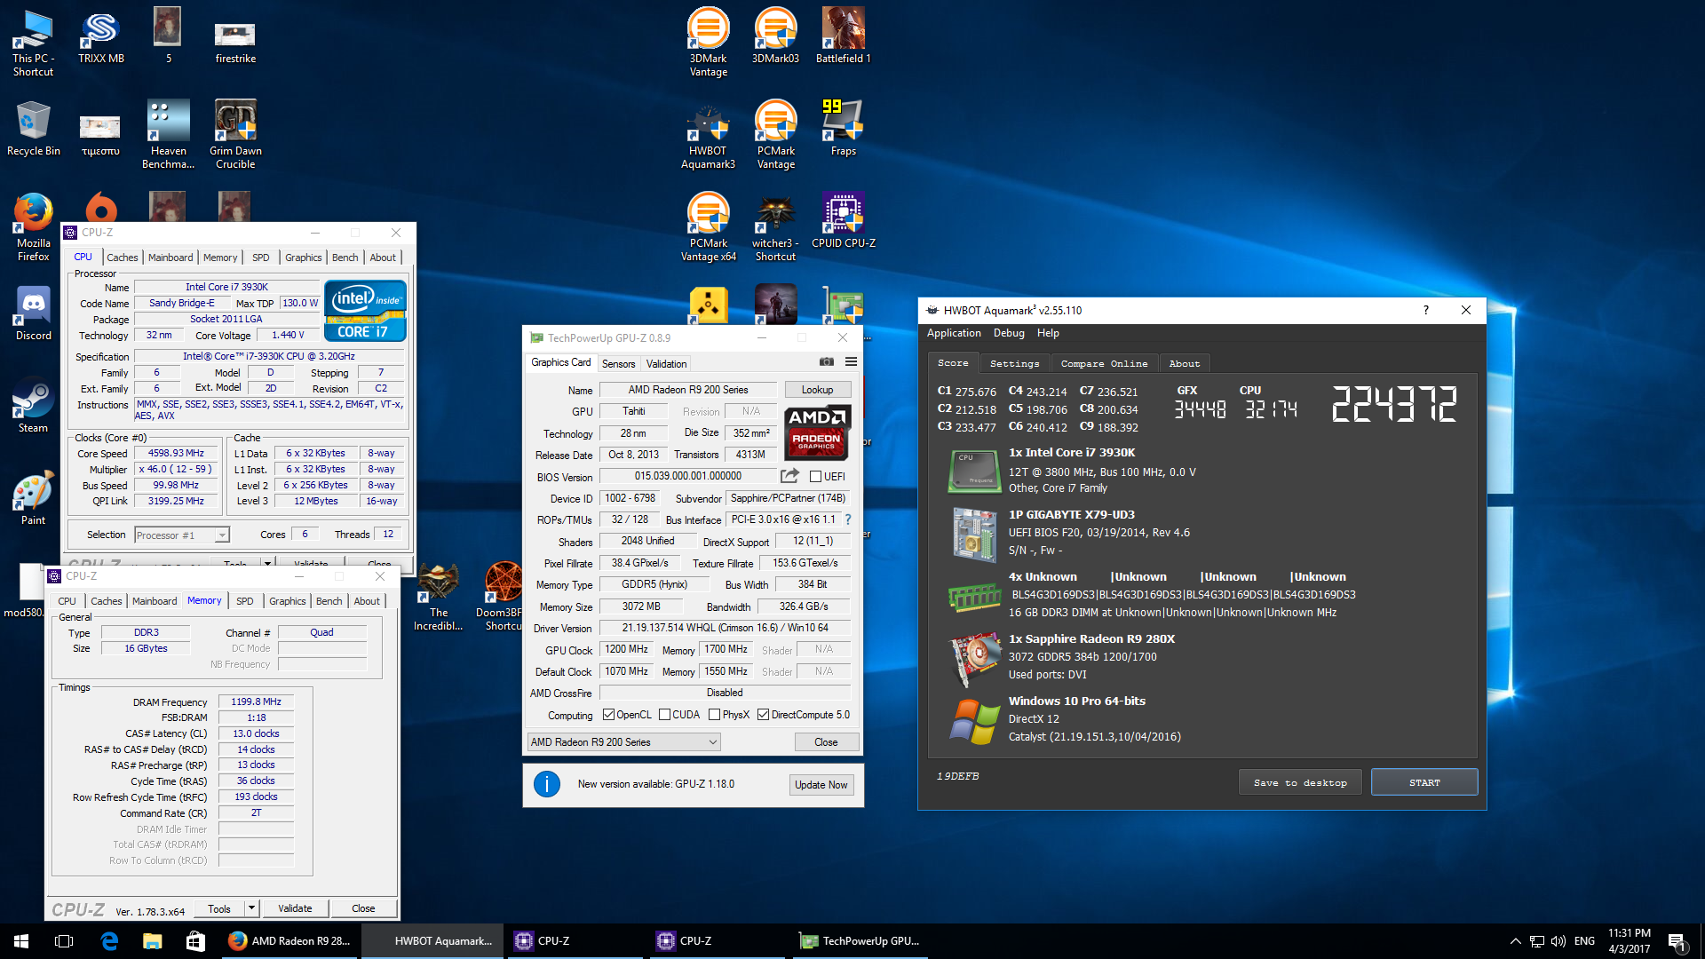Click START in HWBOT Aquamark

pos(1424,783)
